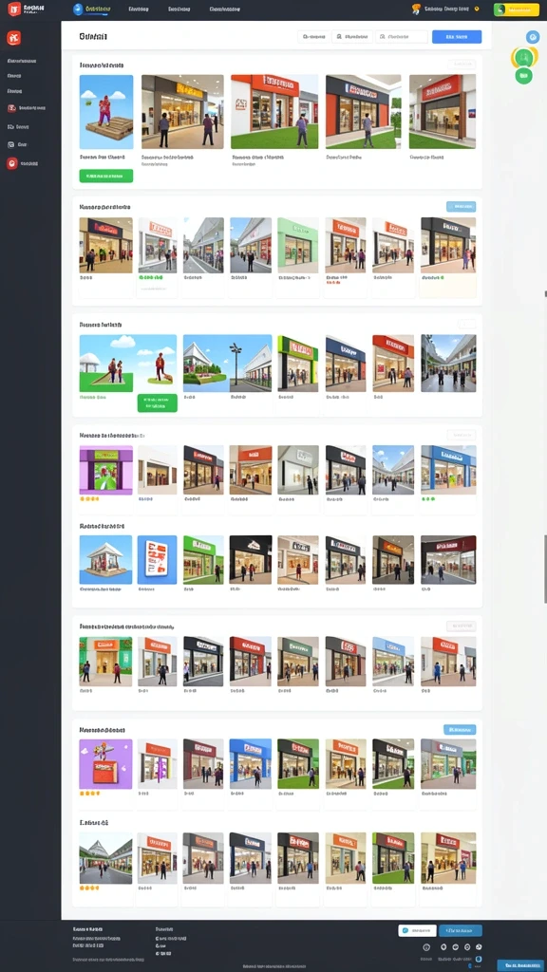Select the third tab in the top navigation

(x=179, y=9)
